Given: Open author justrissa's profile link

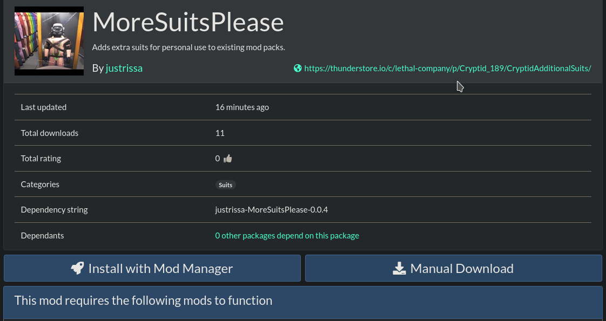Looking at the screenshot, I should pos(124,68).
